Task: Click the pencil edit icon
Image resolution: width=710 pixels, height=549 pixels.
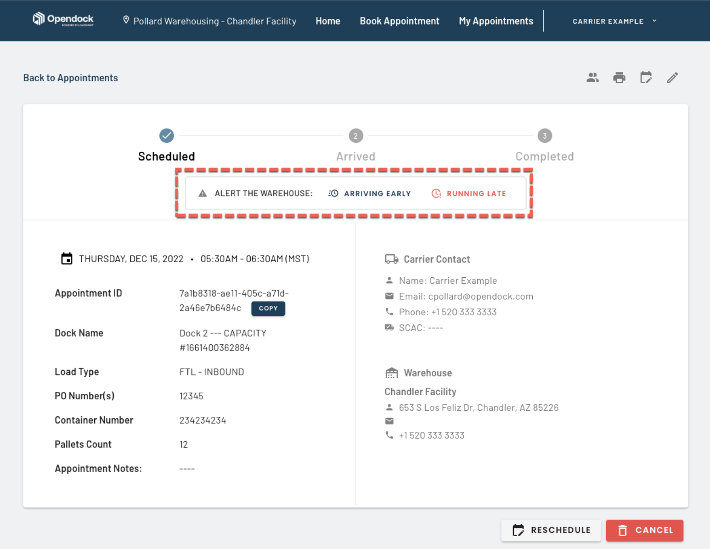Action: 672,78
